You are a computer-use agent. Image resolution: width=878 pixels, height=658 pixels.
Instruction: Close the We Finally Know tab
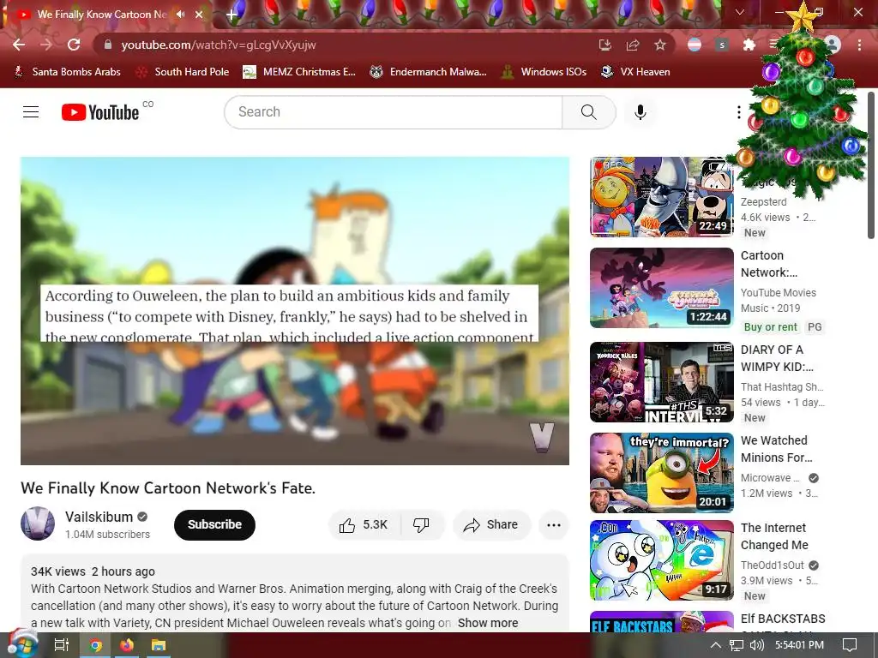click(199, 15)
